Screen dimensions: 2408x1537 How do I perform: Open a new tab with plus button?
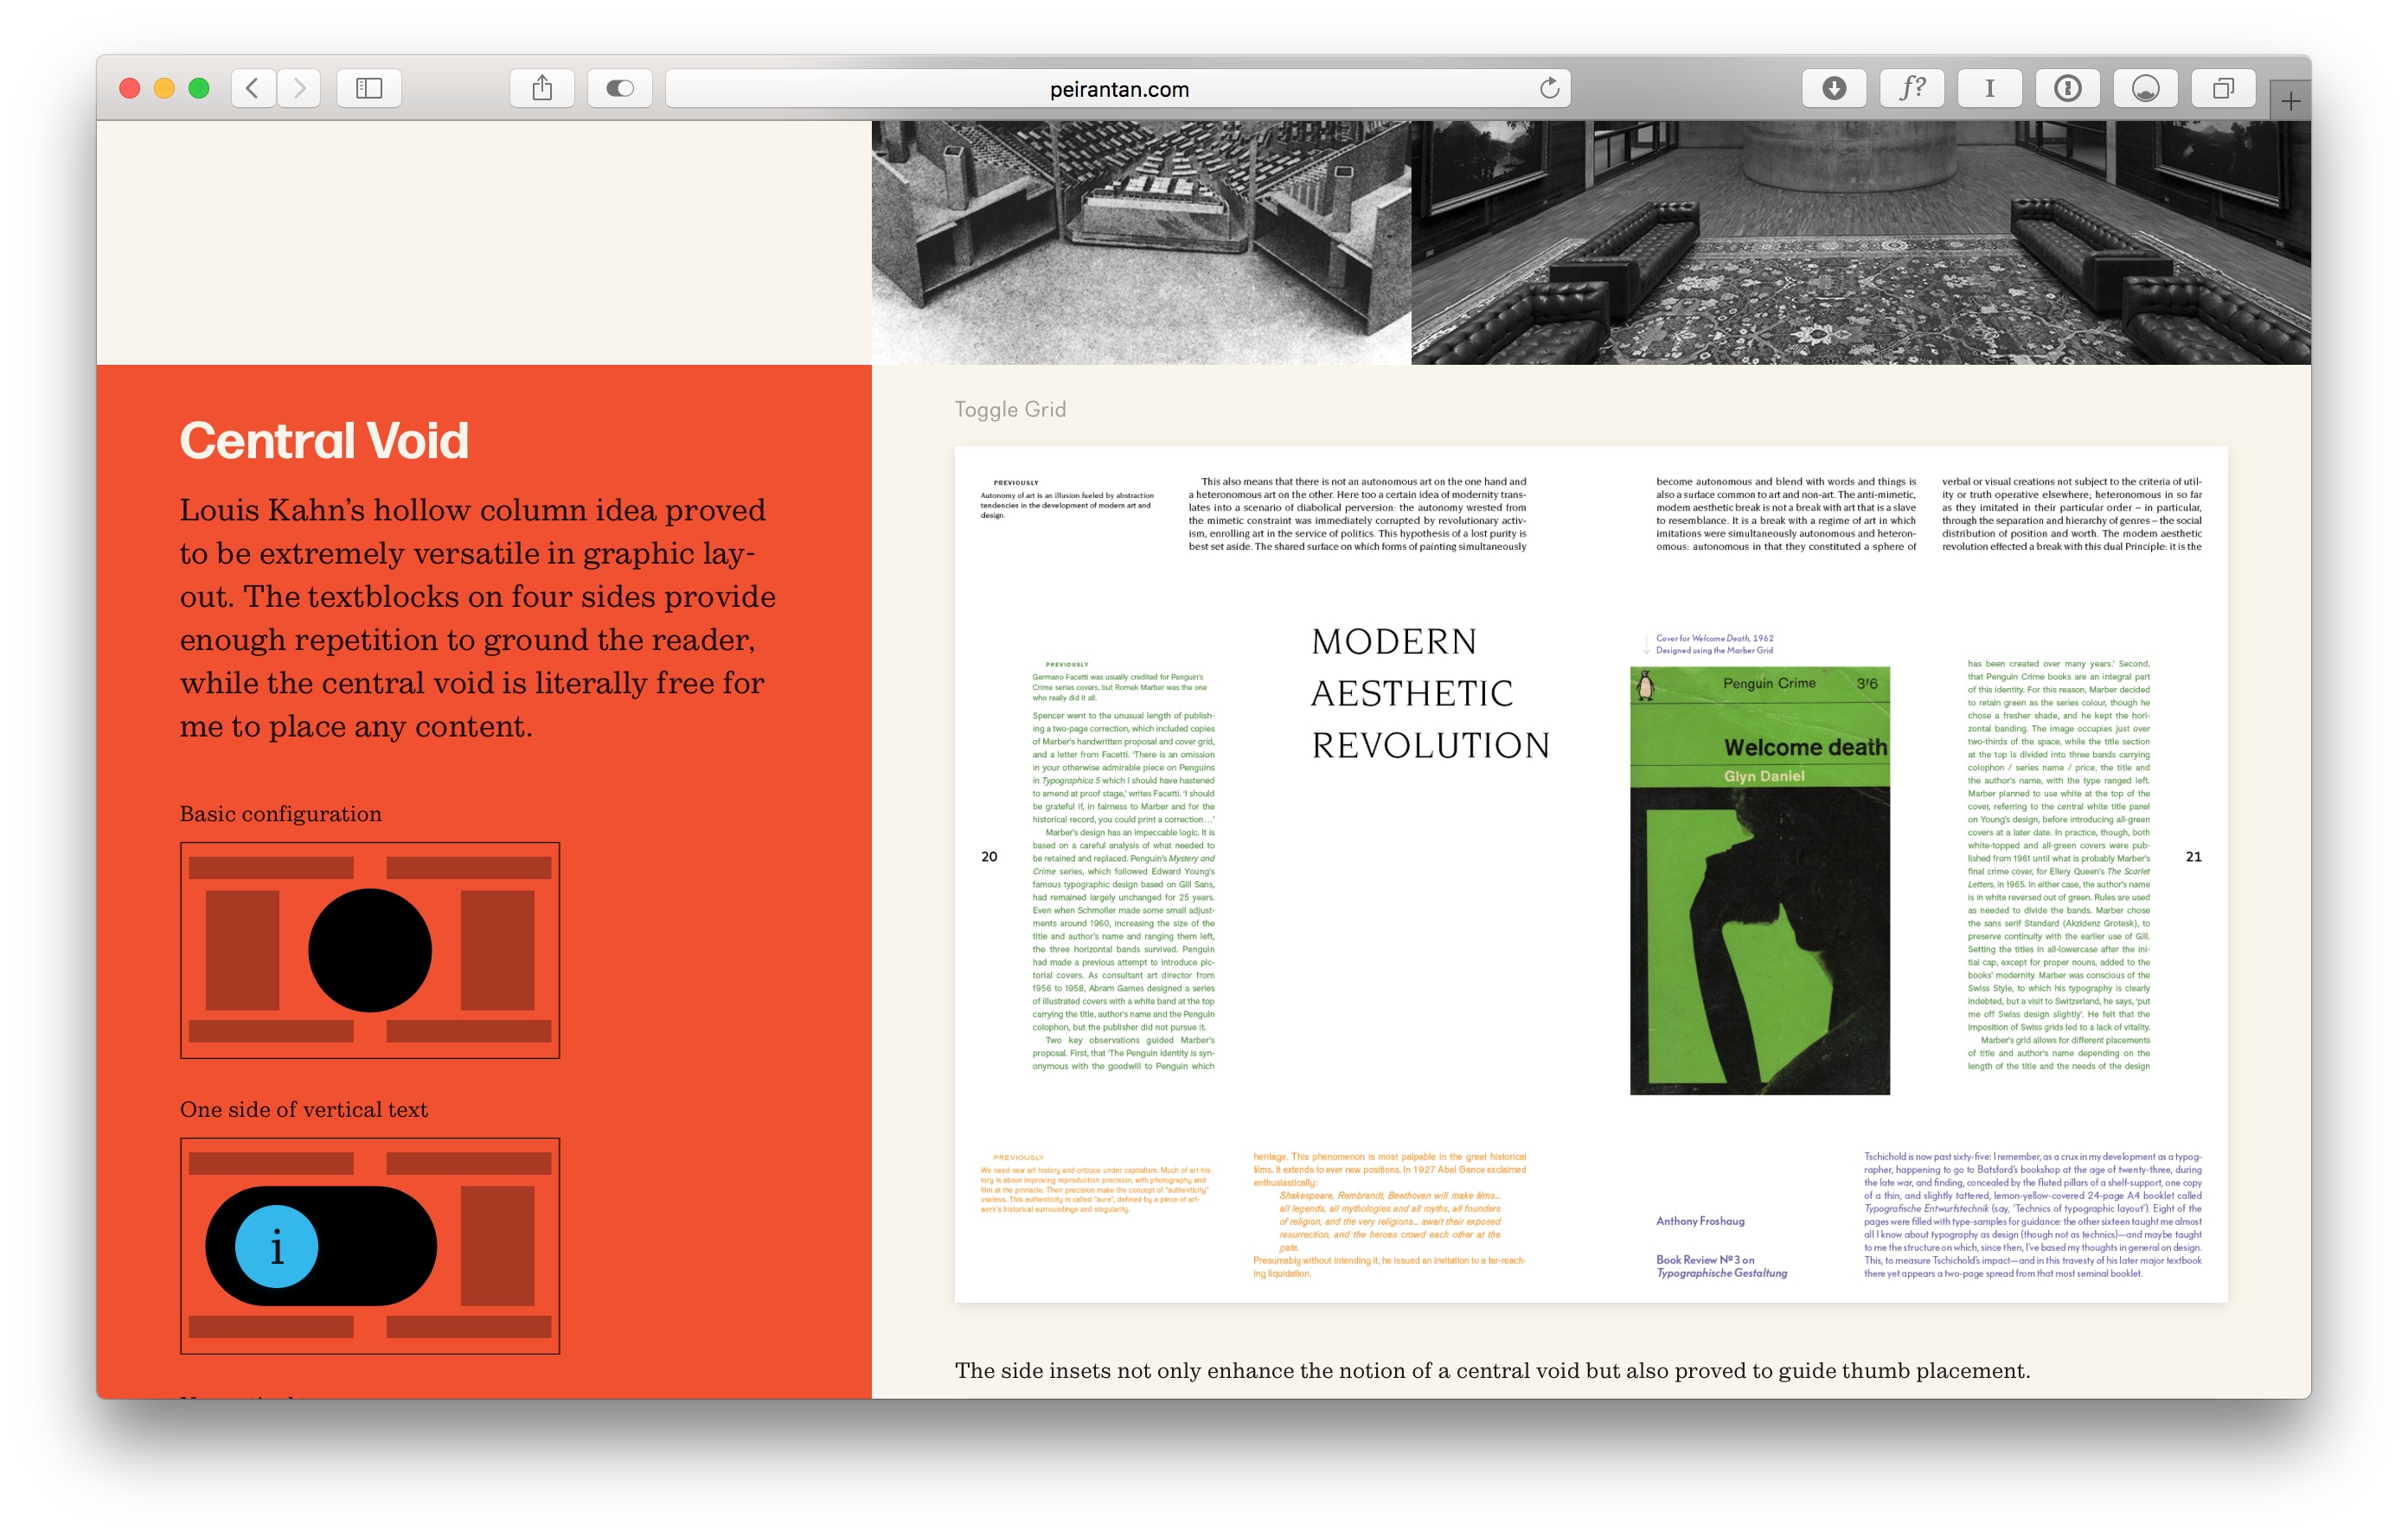click(2290, 101)
